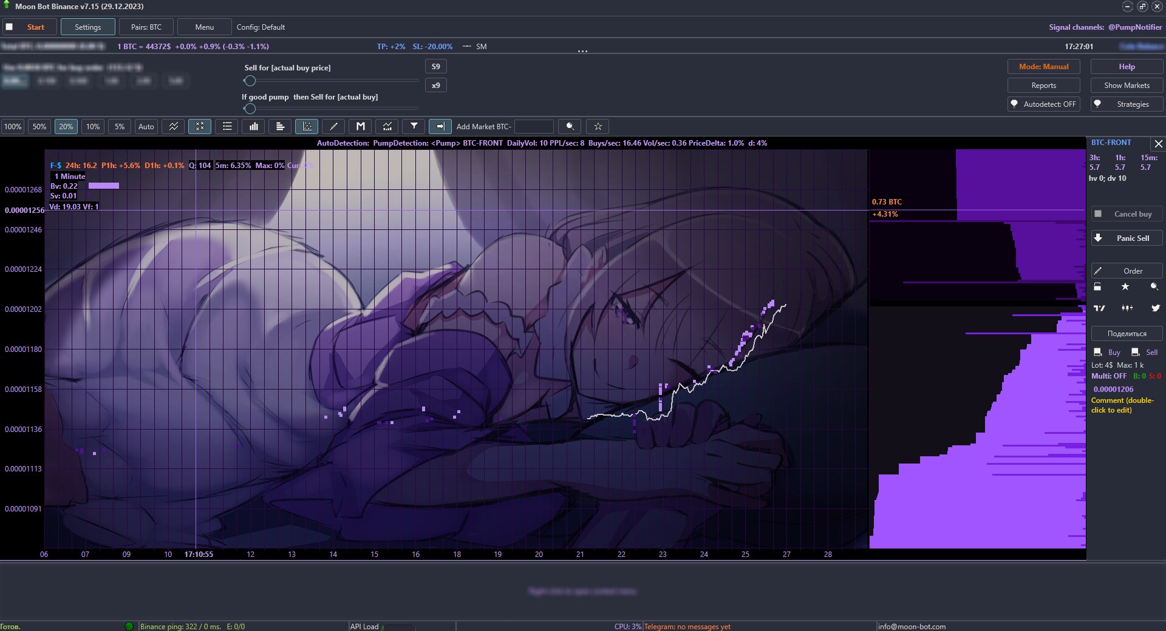Select 5% scale option

[120, 126]
